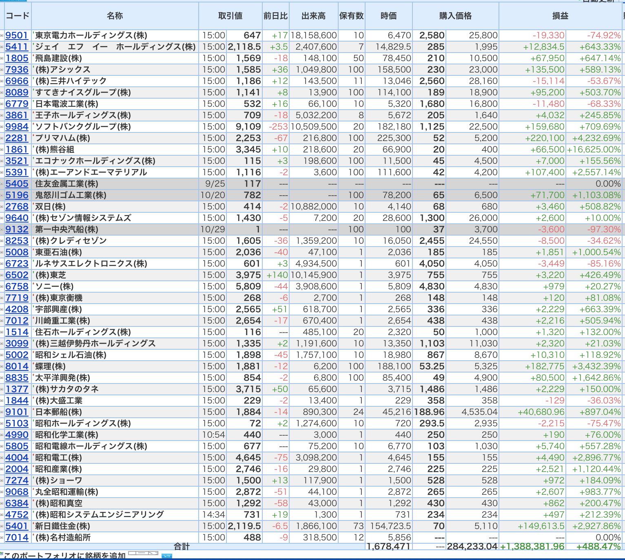This screenshot has width=625, height=560.
Task: Open stock code 4004 link
Action: point(17,458)
